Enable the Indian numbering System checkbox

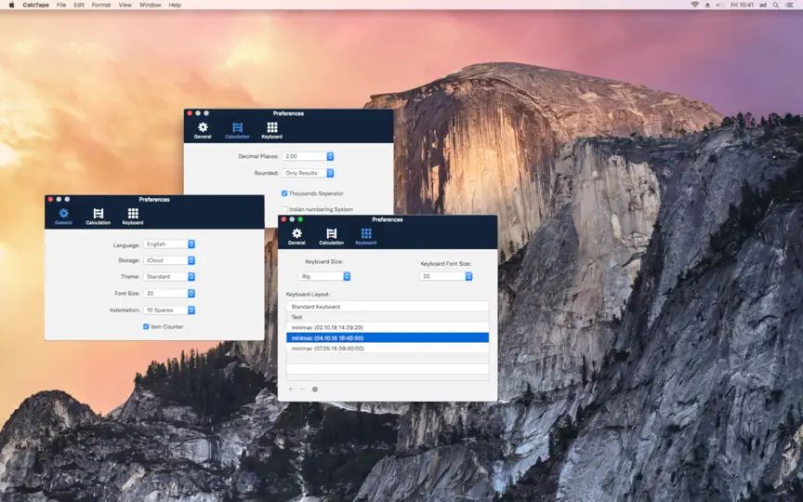point(284,209)
